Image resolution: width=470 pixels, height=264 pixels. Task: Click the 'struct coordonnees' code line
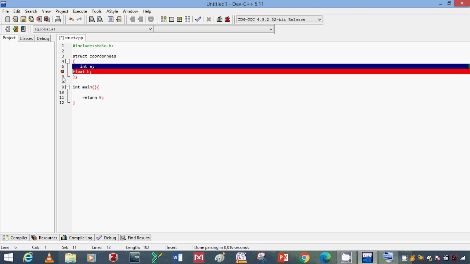[94, 56]
